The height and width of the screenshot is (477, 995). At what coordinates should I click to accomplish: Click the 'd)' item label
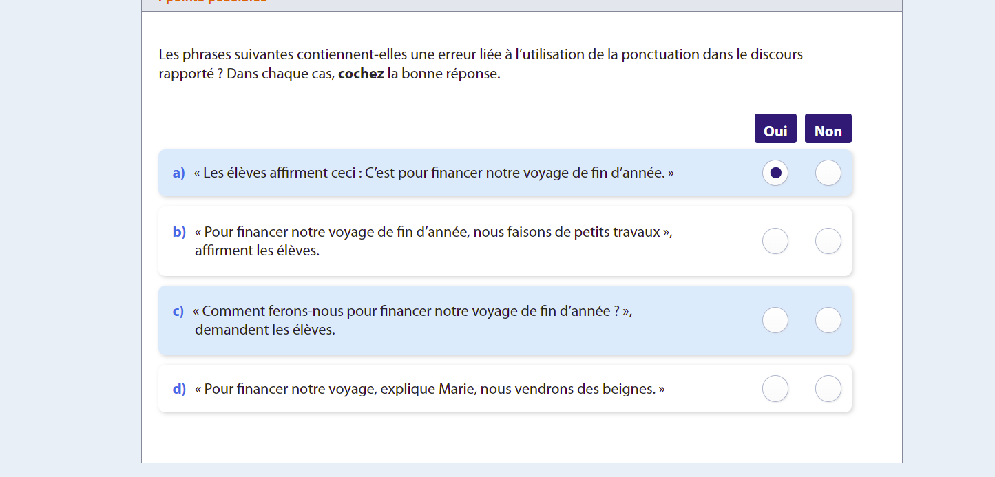click(179, 389)
